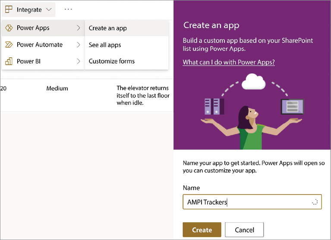
Task: Click the 'Create an app' panel heading
Action: point(211,25)
